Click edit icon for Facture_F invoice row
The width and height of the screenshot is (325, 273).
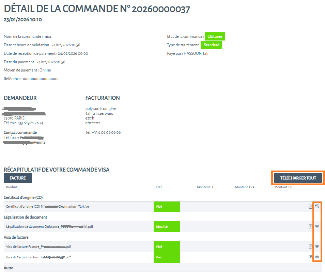point(310,257)
